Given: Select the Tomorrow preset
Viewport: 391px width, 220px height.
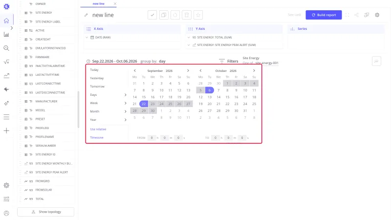Looking at the screenshot, I should pos(97,87).
